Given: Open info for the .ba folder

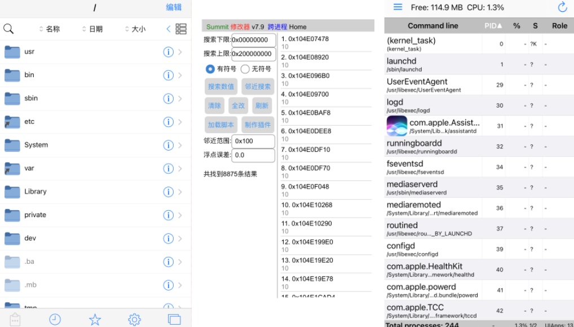Looking at the screenshot, I should [x=168, y=262].
